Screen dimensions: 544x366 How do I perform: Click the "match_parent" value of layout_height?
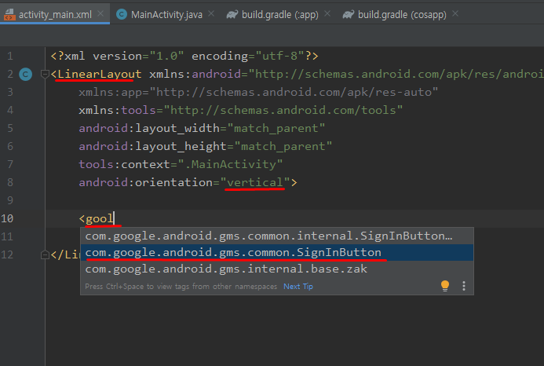pos(283,147)
